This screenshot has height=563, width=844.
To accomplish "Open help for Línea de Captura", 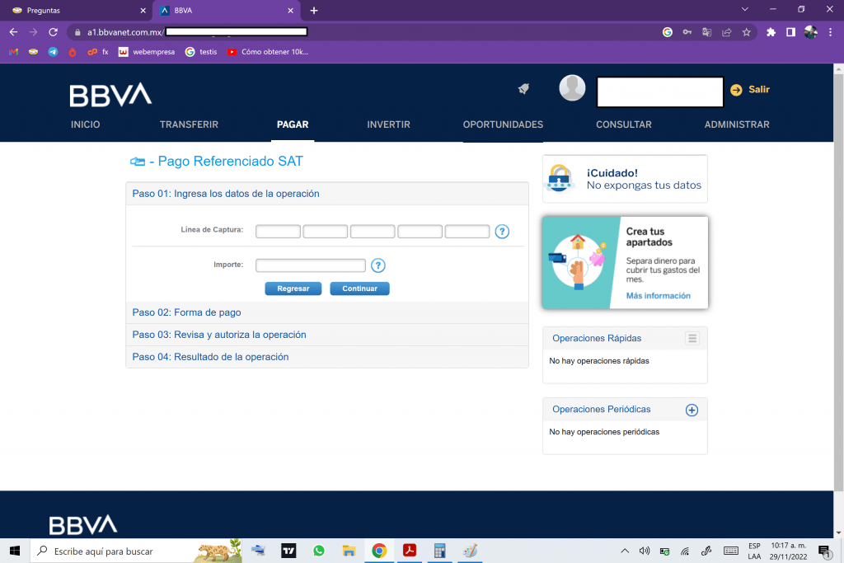I will pyautogui.click(x=502, y=232).
